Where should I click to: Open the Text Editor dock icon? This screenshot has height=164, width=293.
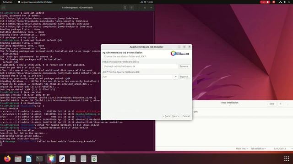pos(62,159)
